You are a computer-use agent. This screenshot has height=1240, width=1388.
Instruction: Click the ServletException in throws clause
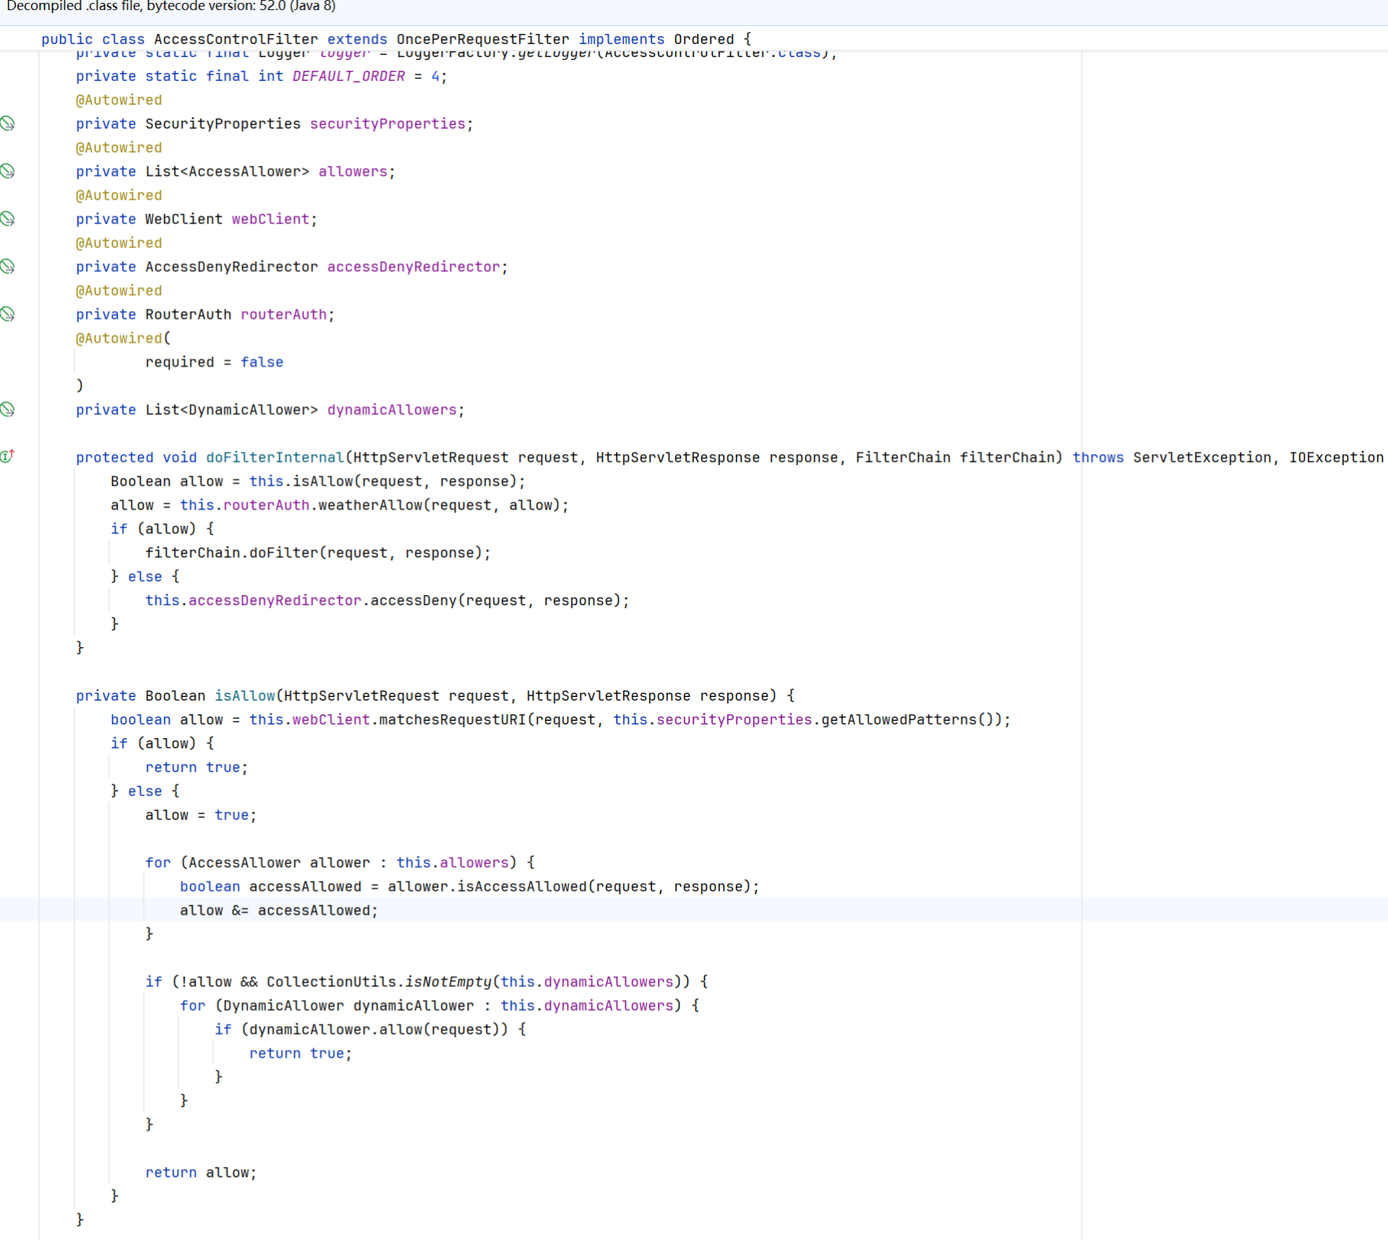pos(1201,458)
